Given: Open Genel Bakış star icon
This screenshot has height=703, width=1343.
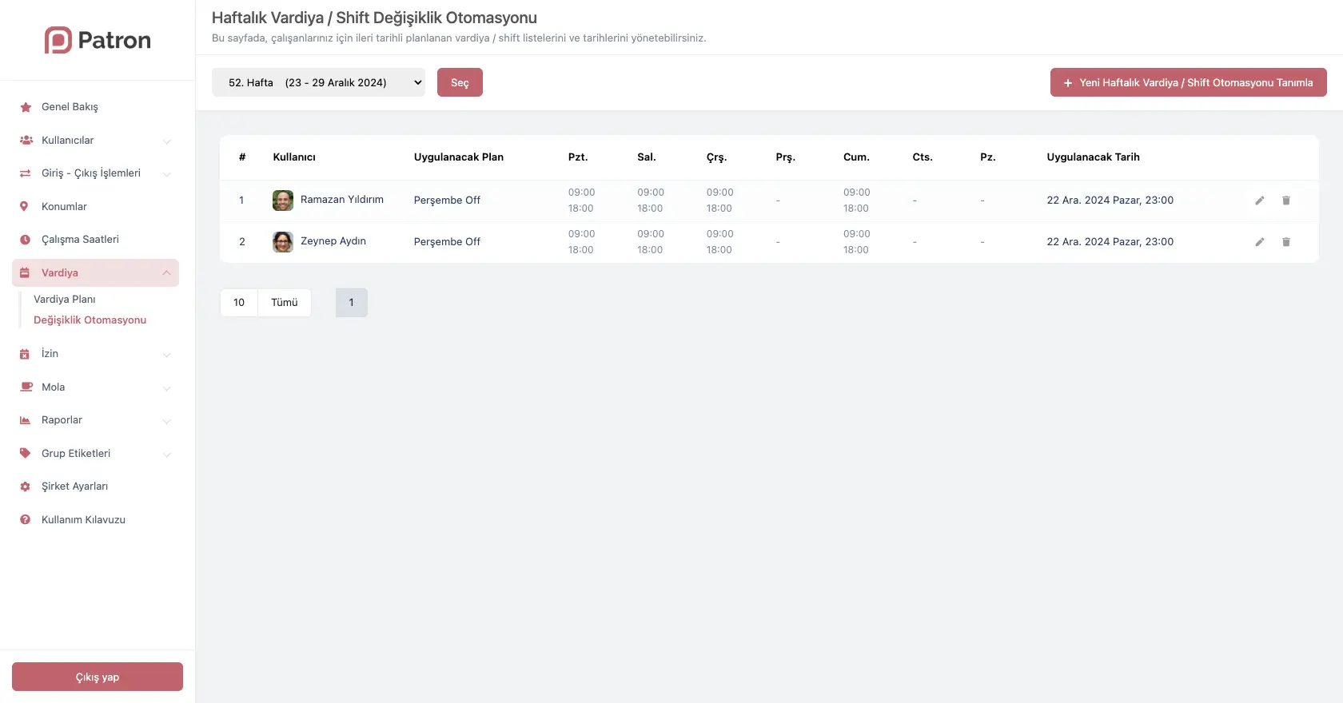Looking at the screenshot, I should pos(26,107).
